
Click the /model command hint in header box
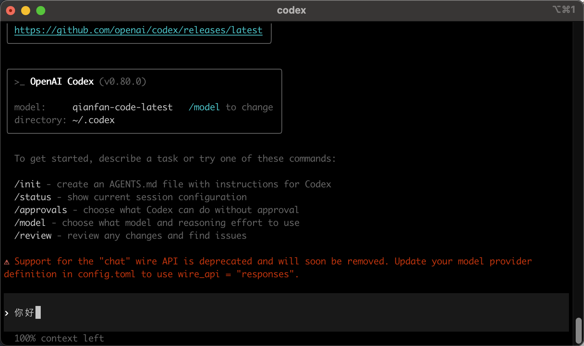pyautogui.click(x=204, y=107)
